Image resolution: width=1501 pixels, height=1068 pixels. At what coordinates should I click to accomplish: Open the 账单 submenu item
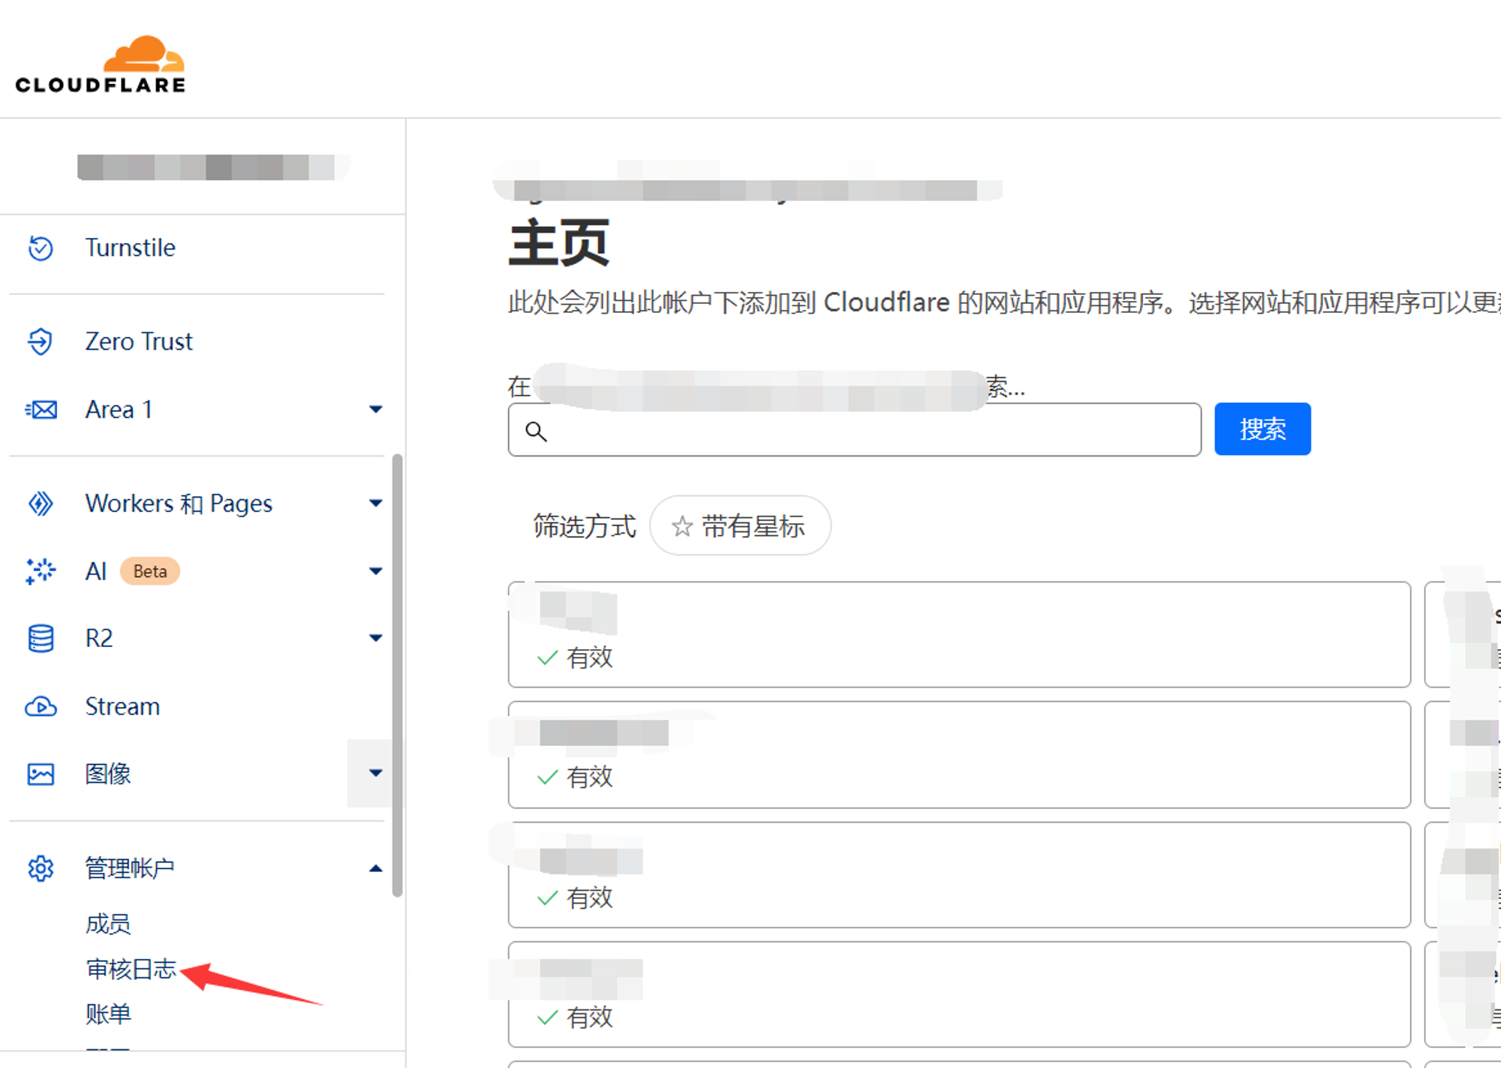click(x=108, y=1014)
